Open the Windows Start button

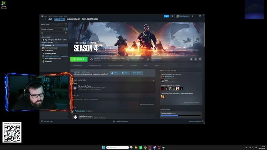(103, 147)
